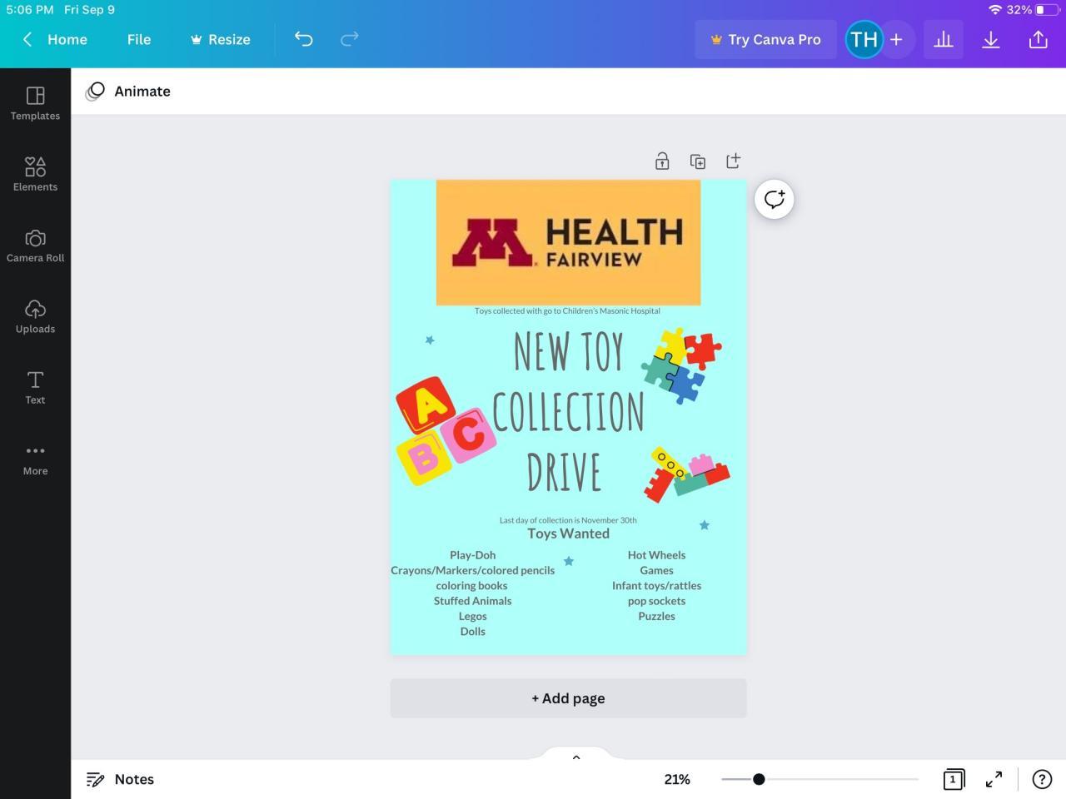This screenshot has width=1066, height=799.
Task: Add a new page via top icon
Action: pyautogui.click(x=734, y=161)
